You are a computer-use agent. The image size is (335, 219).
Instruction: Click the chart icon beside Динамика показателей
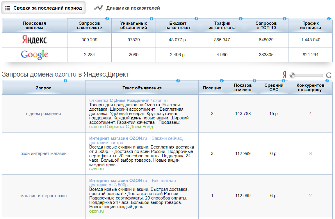pyautogui.click(x=98, y=8)
